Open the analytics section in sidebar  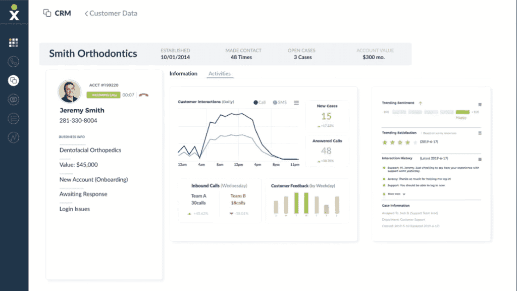click(13, 136)
